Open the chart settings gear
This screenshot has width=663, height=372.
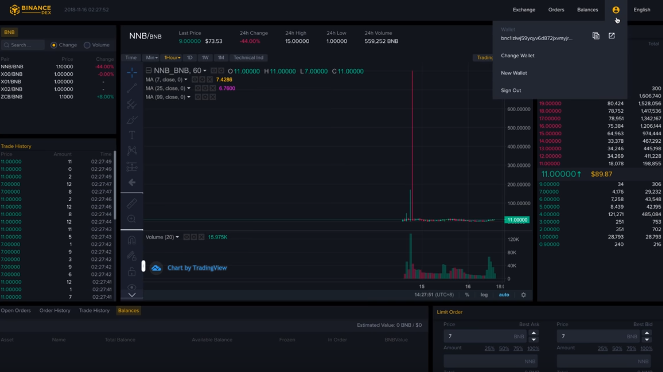pos(523,295)
